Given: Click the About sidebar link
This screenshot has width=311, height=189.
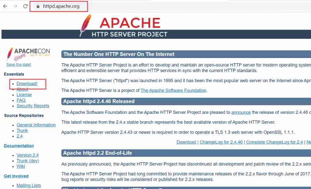Looking at the screenshot, I should (22, 89).
